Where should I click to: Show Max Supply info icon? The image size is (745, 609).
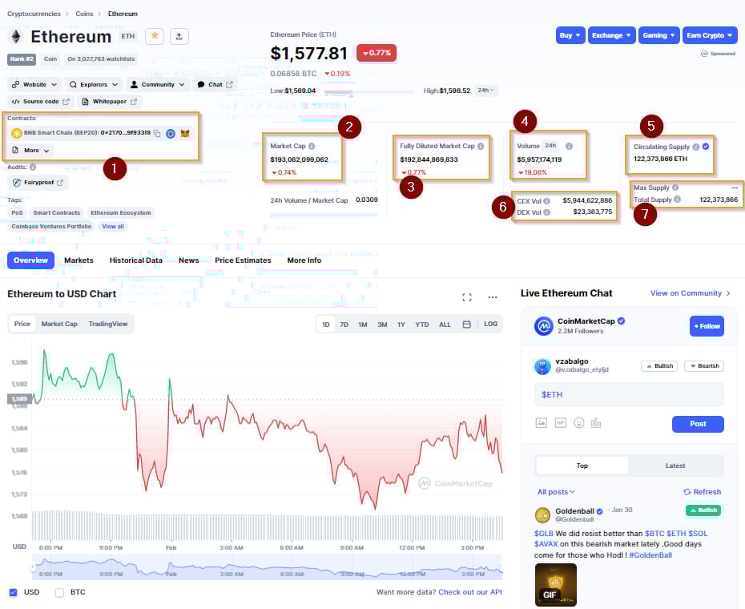click(675, 188)
